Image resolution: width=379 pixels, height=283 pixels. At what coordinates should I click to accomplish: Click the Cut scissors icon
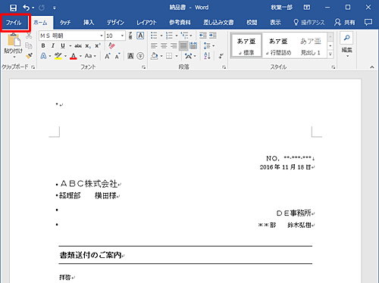click(29, 36)
